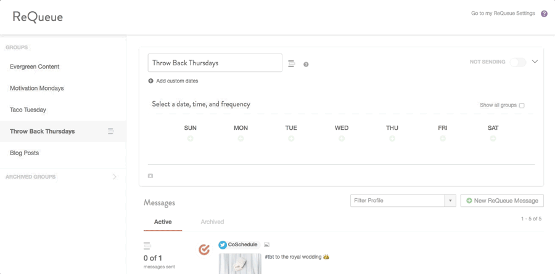The image size is (555, 274).
Task: Add a time slot under SUN
Action: pos(191,139)
